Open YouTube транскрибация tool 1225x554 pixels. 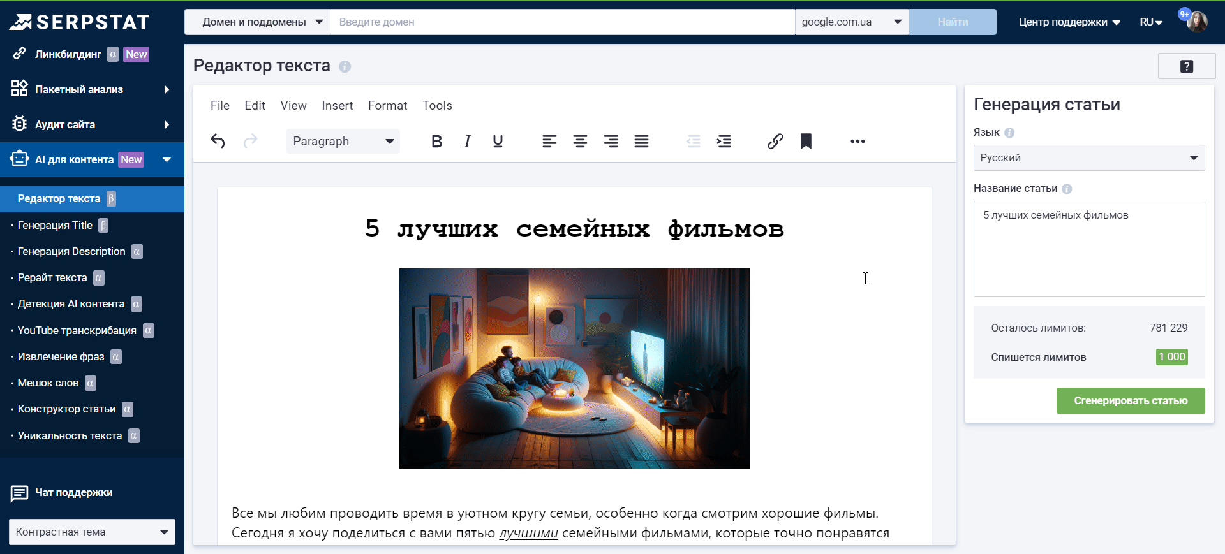tap(77, 330)
